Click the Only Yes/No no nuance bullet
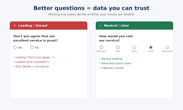This screenshot has height=110, width=183. pos(31,66)
